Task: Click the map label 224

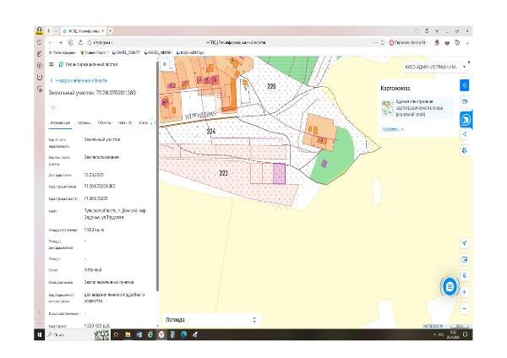Action: 210,131
